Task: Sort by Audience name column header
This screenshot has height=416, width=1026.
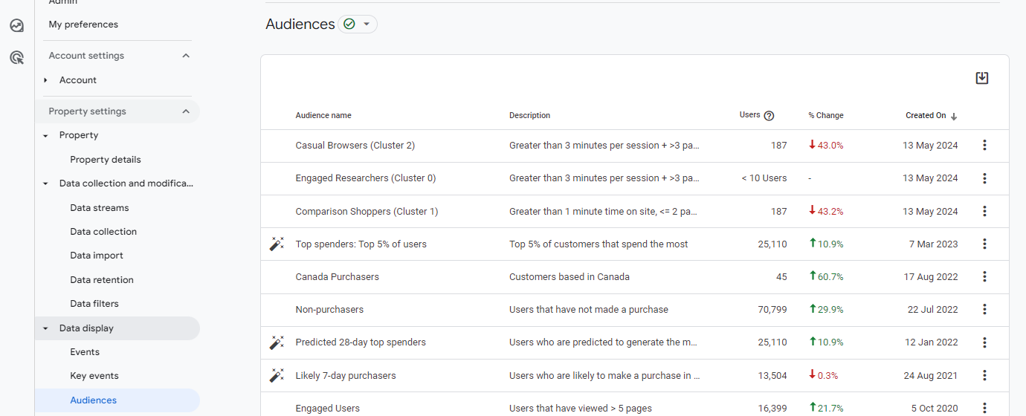Action: (323, 116)
